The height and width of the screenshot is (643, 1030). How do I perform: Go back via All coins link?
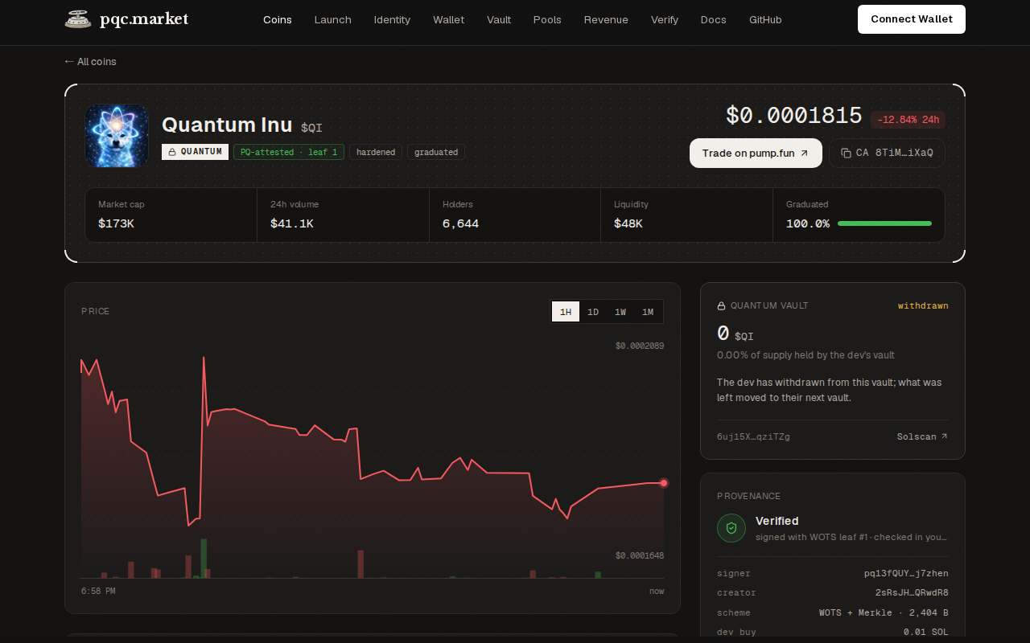click(x=90, y=62)
